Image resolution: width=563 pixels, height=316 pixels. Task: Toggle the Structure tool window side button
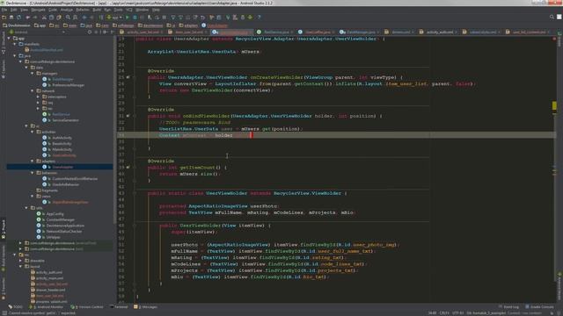(4, 42)
